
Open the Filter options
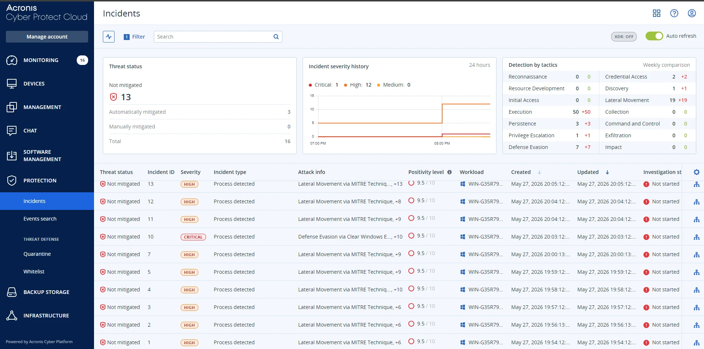(x=134, y=37)
